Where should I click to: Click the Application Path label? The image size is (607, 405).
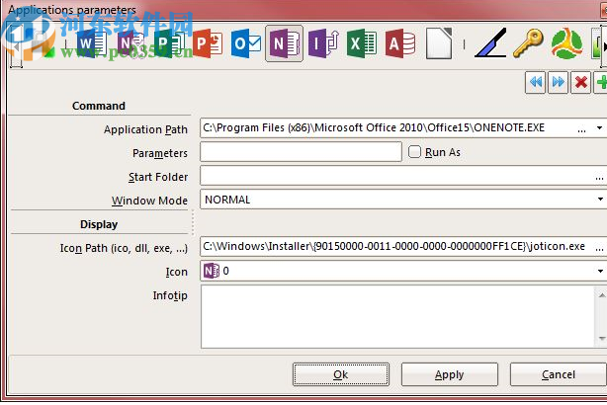tap(145, 129)
